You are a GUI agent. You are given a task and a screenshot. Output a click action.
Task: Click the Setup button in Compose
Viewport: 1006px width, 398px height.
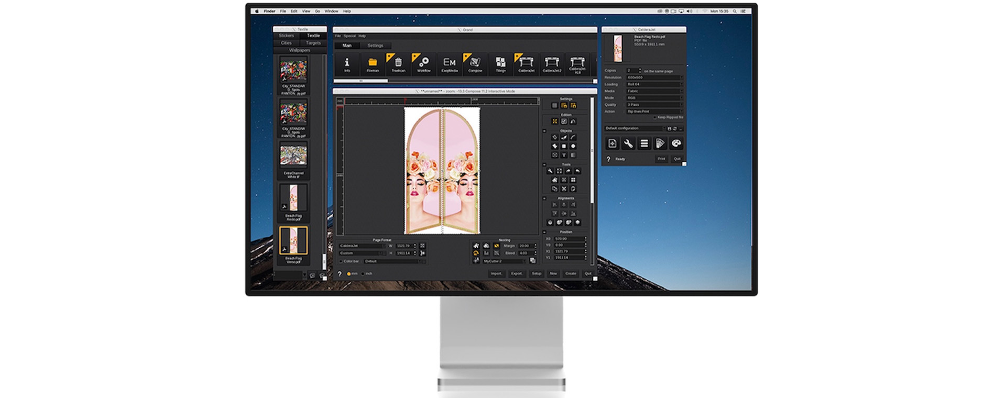(537, 274)
